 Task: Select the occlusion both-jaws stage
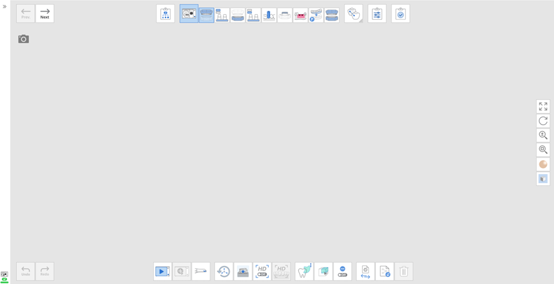332,15
